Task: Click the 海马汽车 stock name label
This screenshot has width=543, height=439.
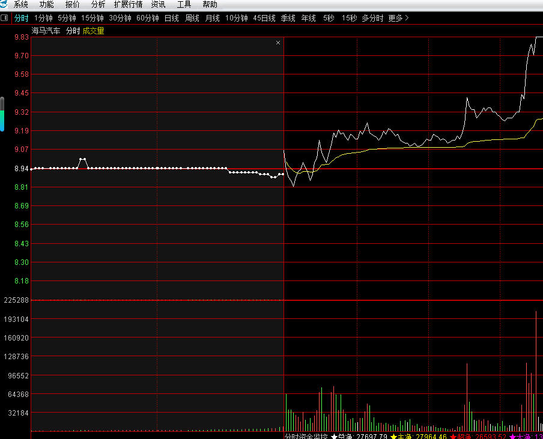Action: coord(46,31)
